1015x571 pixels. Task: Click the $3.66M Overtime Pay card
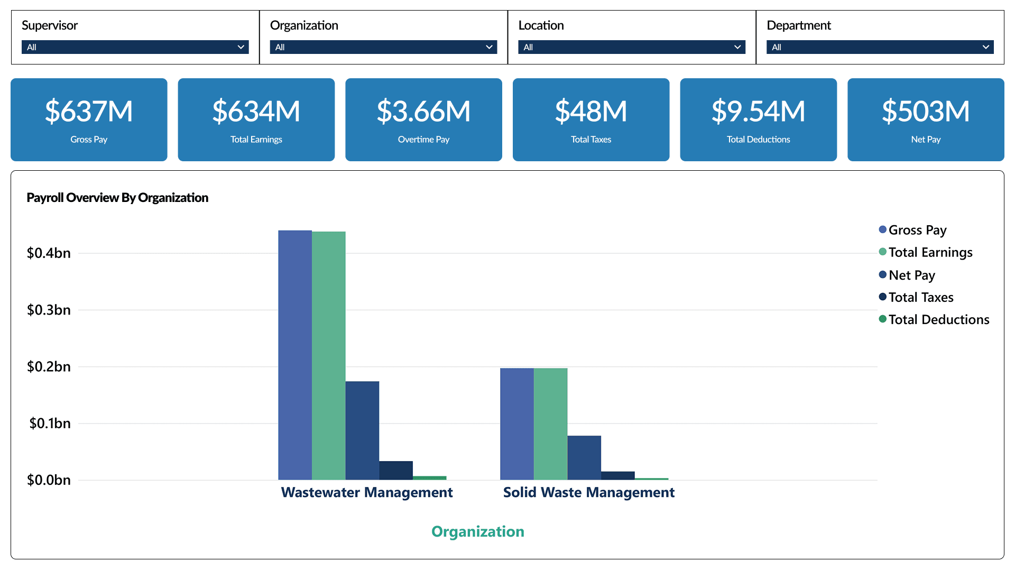coord(423,119)
